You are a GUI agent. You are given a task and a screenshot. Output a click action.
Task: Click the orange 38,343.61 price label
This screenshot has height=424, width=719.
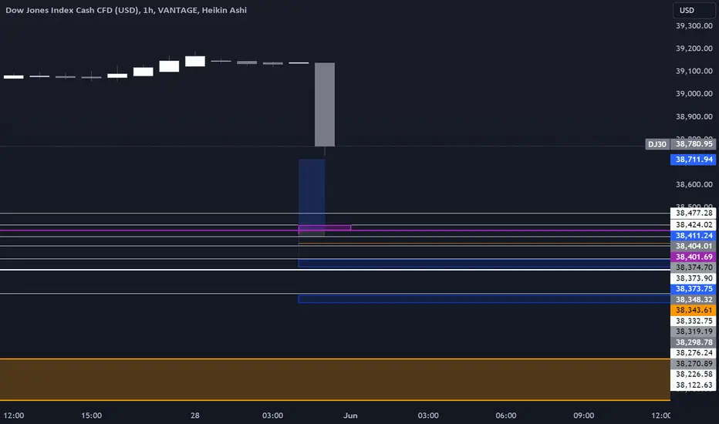tap(694, 311)
